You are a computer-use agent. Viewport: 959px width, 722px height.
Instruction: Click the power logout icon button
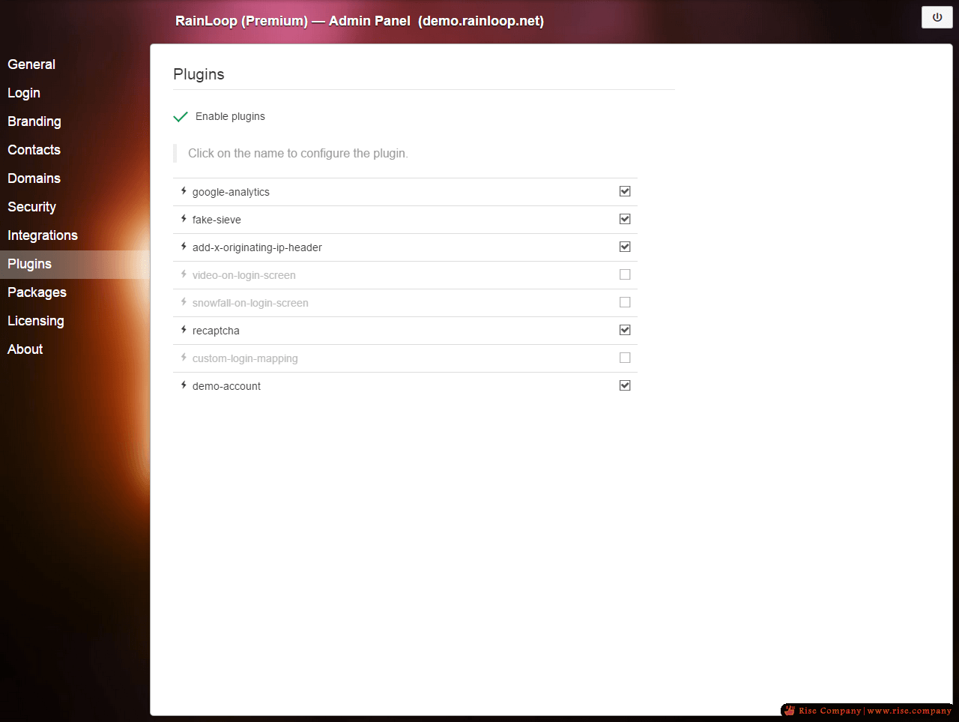(x=937, y=17)
